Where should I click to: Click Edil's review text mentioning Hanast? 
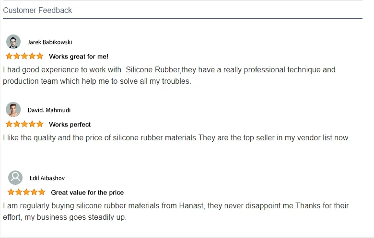point(175,211)
